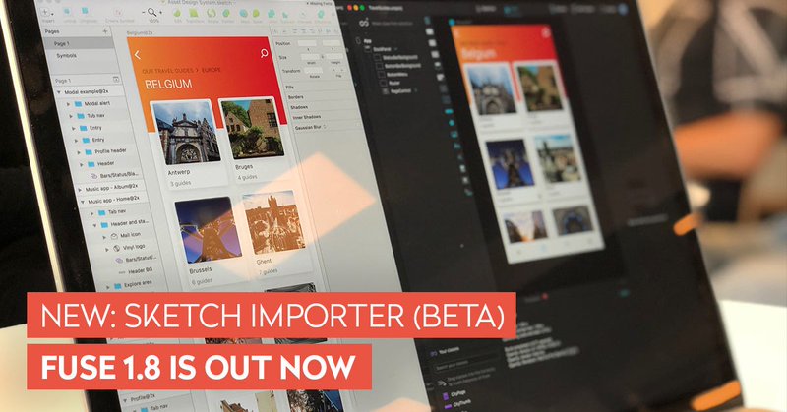Select the Mask tool in Sketch toolbar
This screenshot has width=787, height=412.
tap(244, 14)
